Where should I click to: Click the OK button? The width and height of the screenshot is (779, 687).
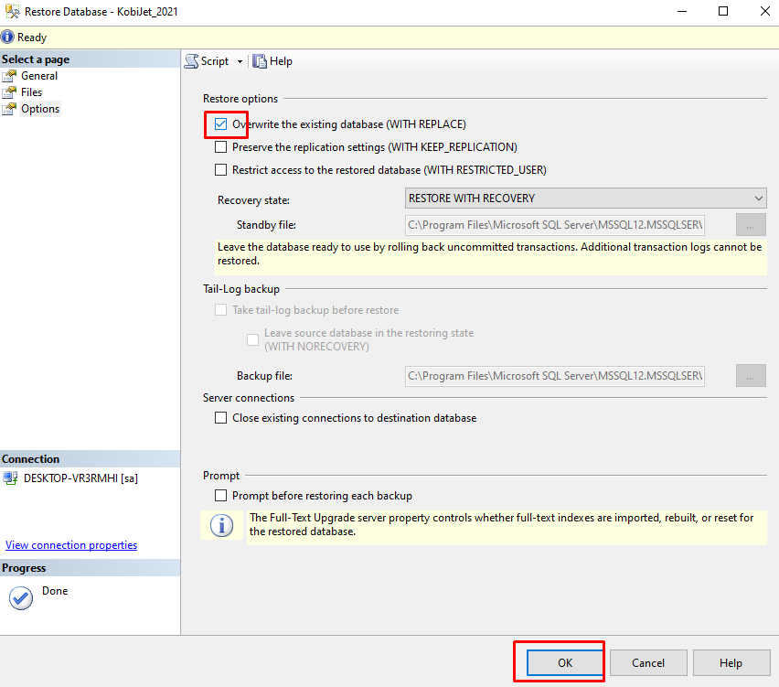(565, 662)
